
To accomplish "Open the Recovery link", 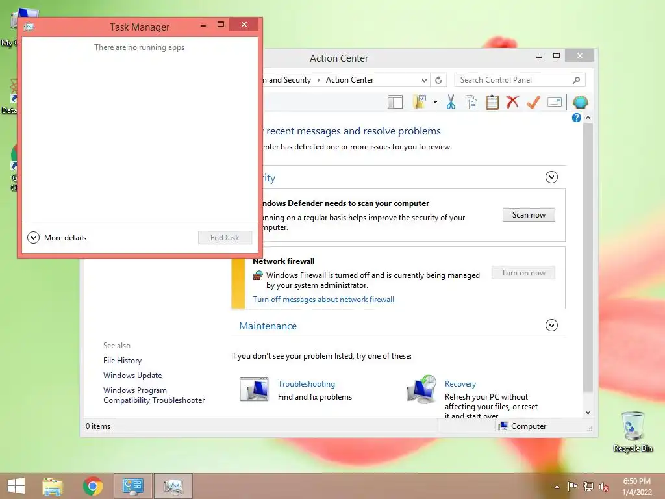I will [x=460, y=383].
